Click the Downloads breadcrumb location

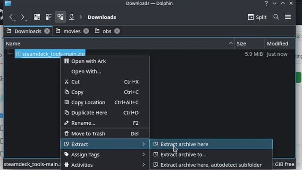click(102, 17)
